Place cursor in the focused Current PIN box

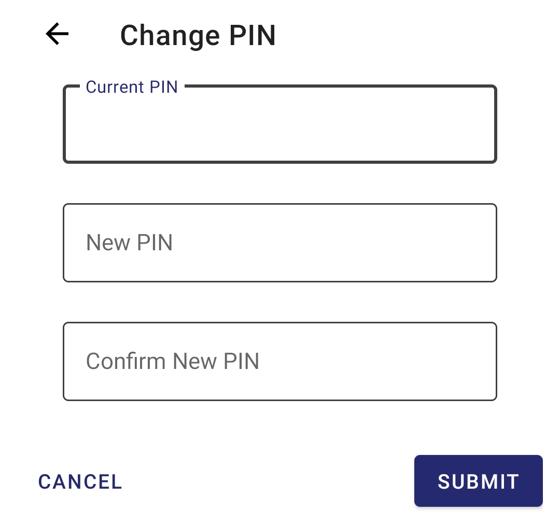point(280,125)
